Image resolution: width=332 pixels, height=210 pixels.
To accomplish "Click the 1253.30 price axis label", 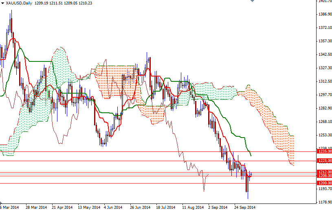I will [x=325, y=135].
